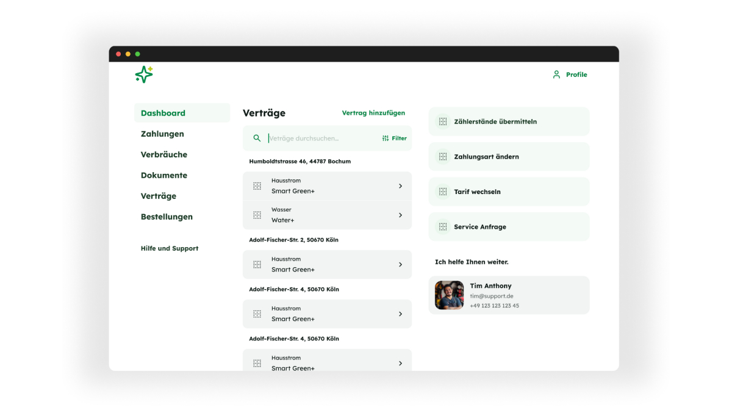
Task: Click Vertrag hinzufügen link
Action: coord(373,113)
